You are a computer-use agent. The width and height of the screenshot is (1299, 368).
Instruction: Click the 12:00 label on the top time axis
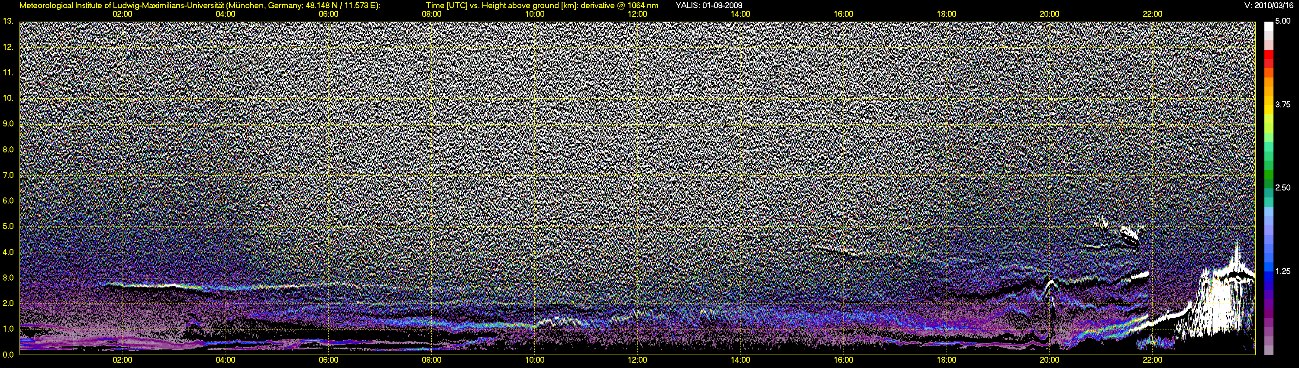click(637, 14)
